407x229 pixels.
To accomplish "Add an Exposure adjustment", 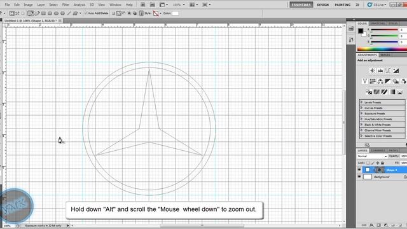I will click(x=396, y=71).
